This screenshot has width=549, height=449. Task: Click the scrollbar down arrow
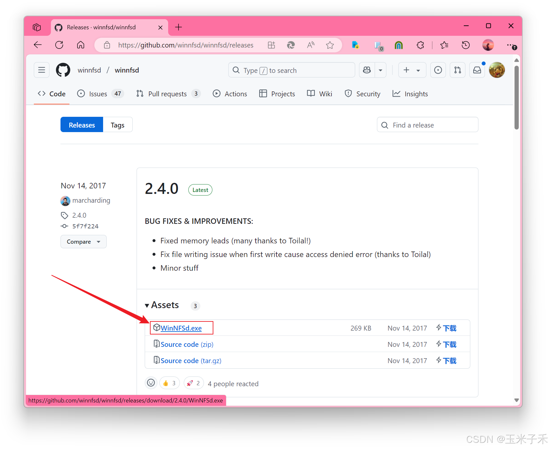(516, 400)
